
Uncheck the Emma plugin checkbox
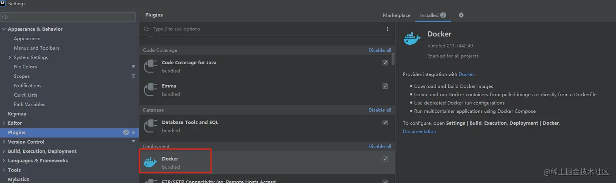pyautogui.click(x=385, y=86)
